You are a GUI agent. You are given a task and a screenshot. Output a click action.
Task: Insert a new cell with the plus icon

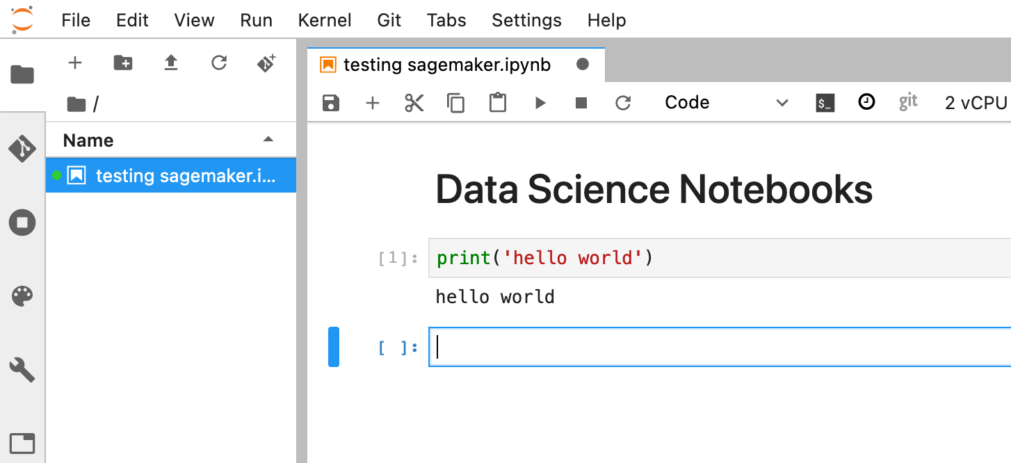coord(373,102)
